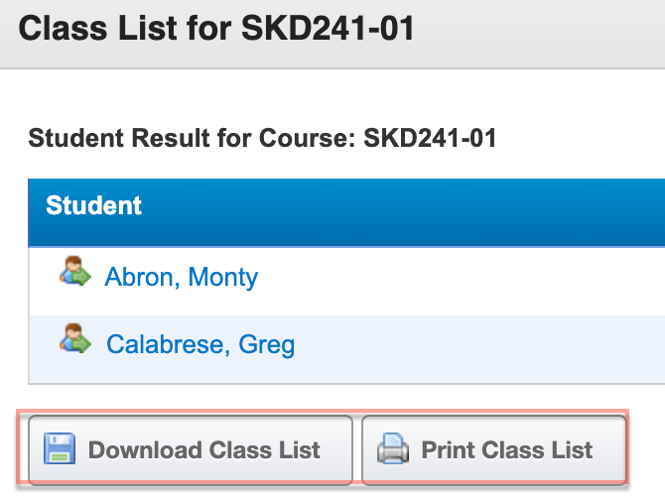The width and height of the screenshot is (665, 498).
Task: Click the floppy disk save icon
Action: pos(60,448)
